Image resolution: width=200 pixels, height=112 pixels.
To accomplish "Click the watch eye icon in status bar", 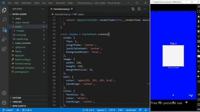I will [x=18, y=110].
